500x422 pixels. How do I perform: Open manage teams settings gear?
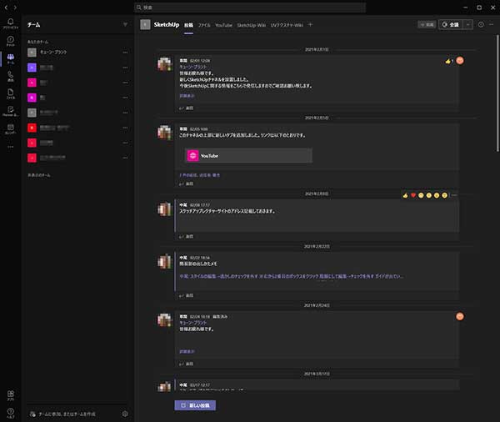coord(125,414)
